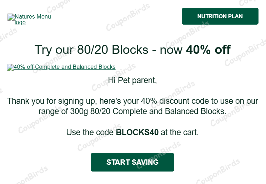Click the "Use the code" text

pyautogui.click(x=90, y=132)
